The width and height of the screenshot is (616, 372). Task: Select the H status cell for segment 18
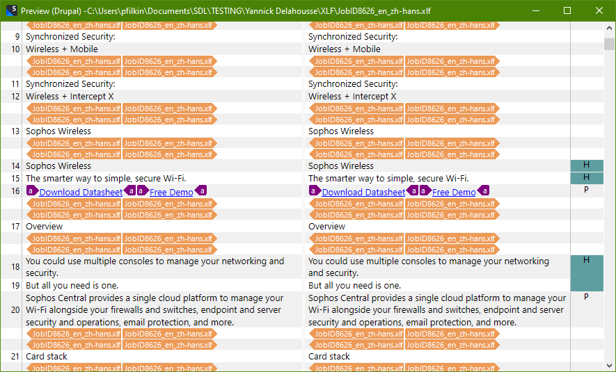click(x=587, y=273)
